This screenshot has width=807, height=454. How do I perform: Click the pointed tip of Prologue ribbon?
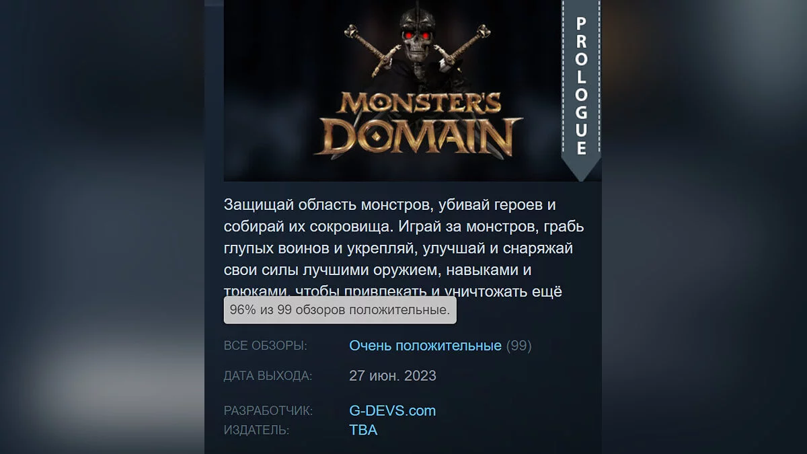click(581, 170)
